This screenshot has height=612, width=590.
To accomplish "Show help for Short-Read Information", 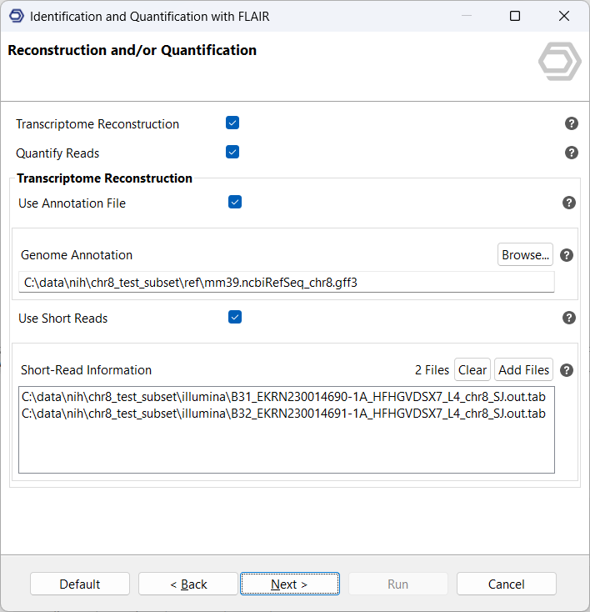I will coord(567,370).
